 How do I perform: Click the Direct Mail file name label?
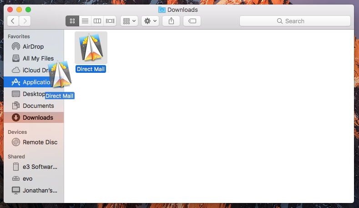(91, 69)
